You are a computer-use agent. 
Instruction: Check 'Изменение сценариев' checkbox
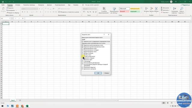click(x=82, y=69)
